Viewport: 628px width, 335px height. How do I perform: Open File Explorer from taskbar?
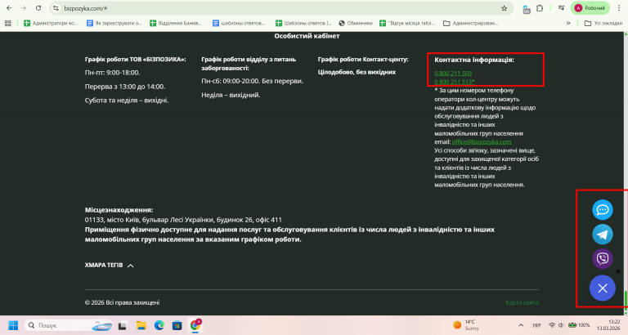pyautogui.click(x=141, y=325)
